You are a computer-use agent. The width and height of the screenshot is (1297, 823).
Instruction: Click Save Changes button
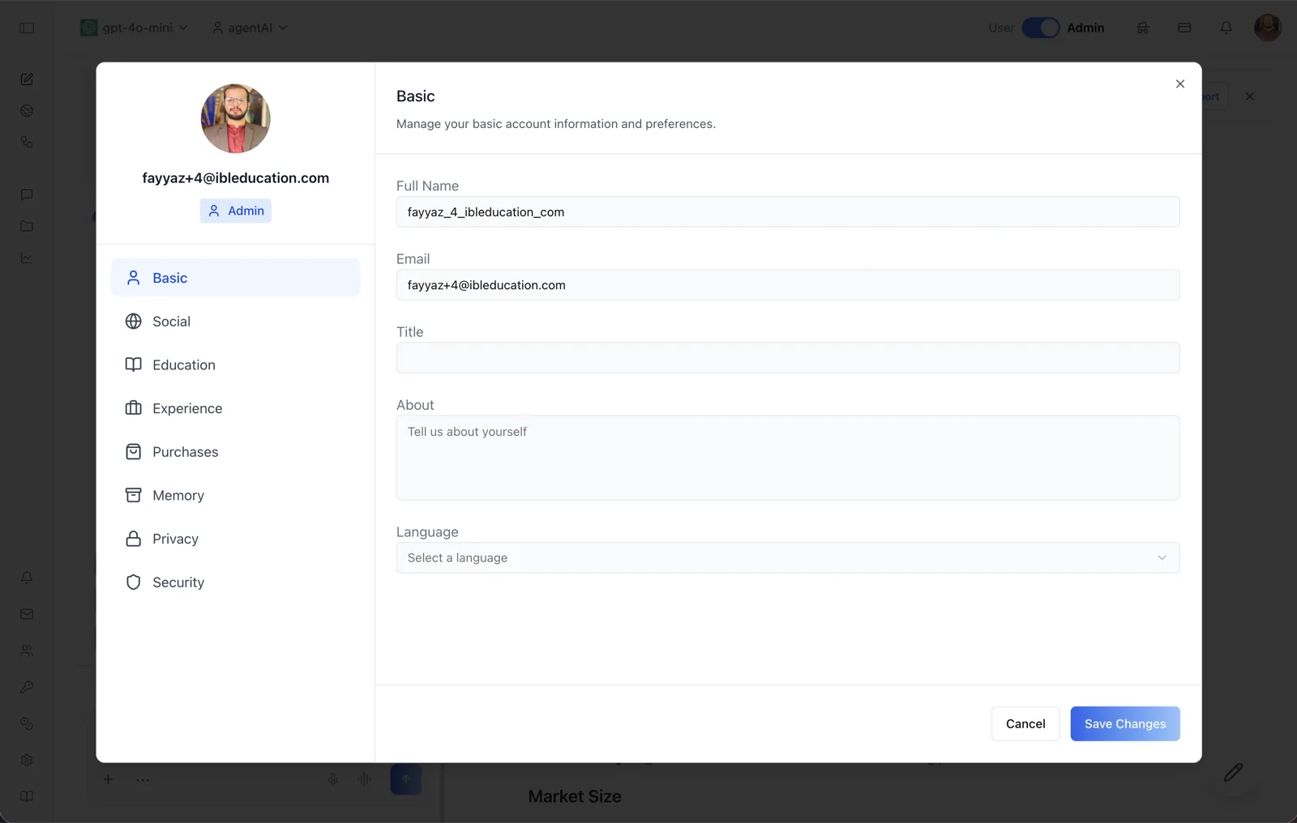[1124, 724]
